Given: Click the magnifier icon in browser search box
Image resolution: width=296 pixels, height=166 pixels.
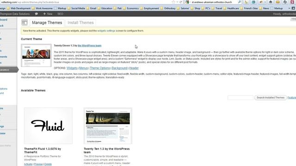Looking at the screenshot, I should tap(240, 2).
